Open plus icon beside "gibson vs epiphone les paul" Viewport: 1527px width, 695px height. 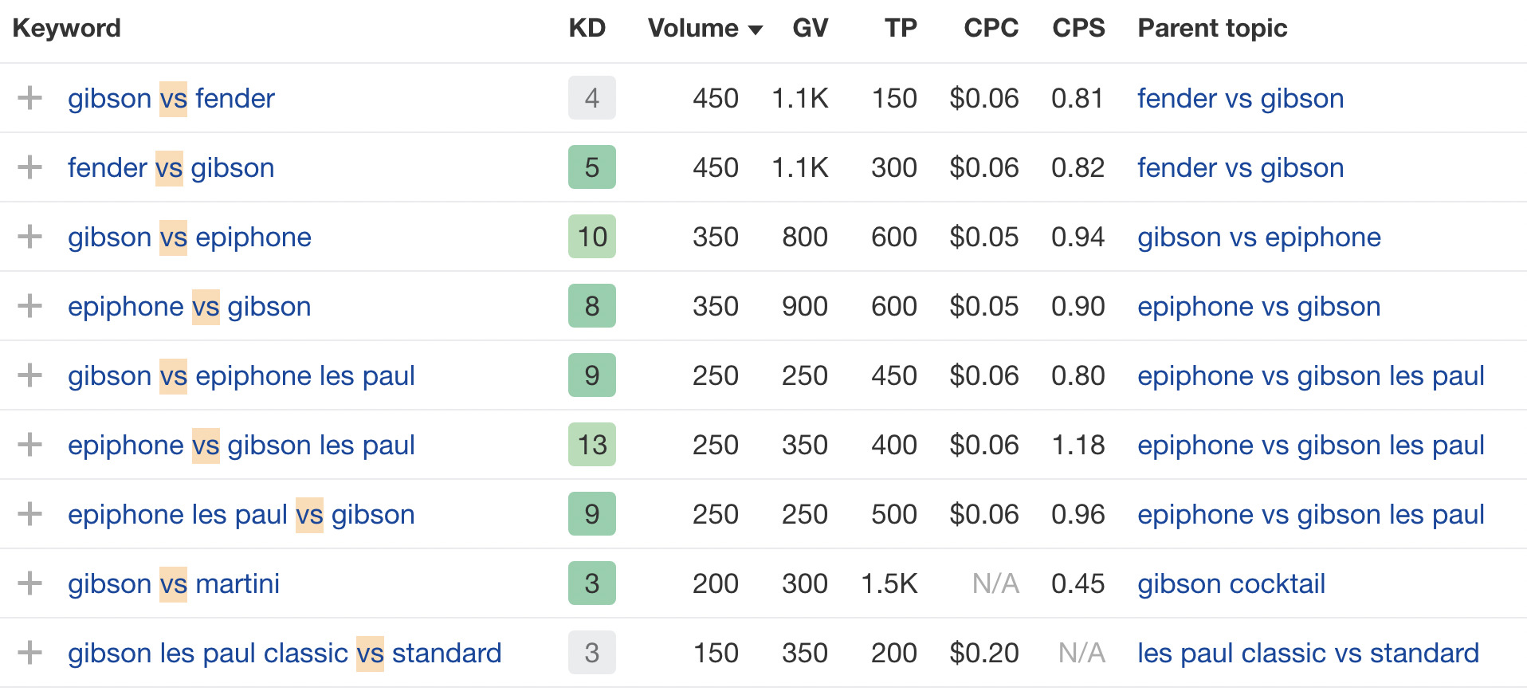[x=30, y=375]
